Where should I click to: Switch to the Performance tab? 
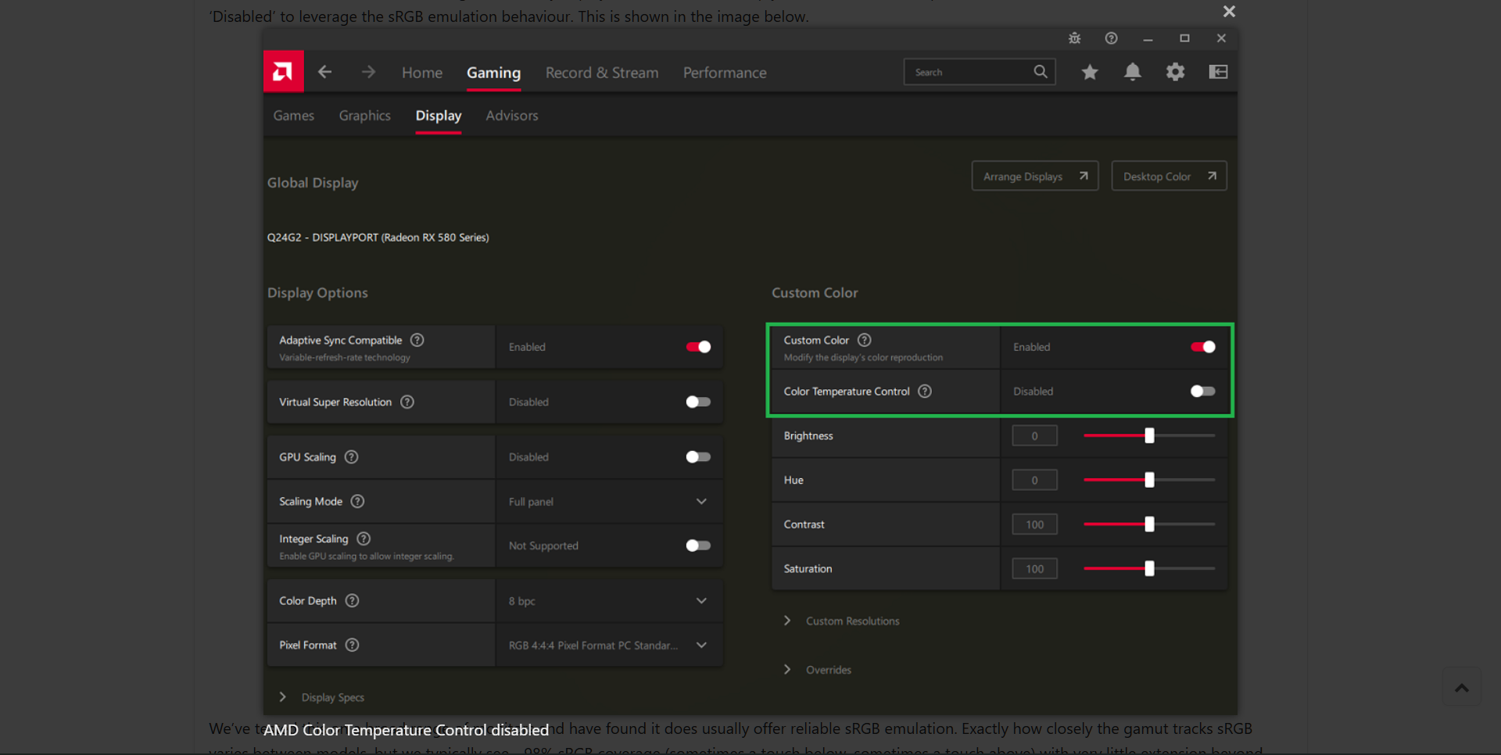[724, 72]
